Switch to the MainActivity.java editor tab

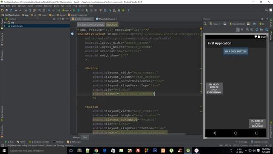(107, 19)
